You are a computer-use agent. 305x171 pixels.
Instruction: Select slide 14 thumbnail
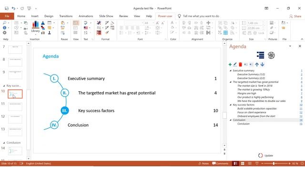click(x=15, y=151)
